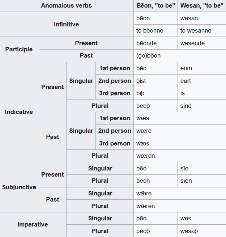Click the "biþ" cell
Screen dimensions: 226x237
point(141,93)
